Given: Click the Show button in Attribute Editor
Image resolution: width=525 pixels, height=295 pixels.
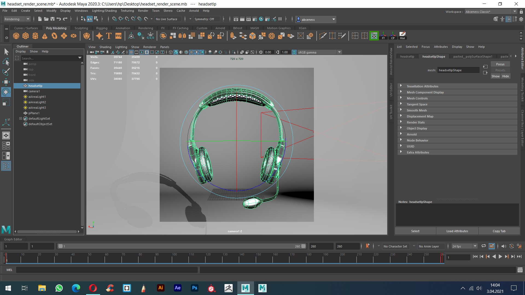Looking at the screenshot, I should (x=495, y=76).
